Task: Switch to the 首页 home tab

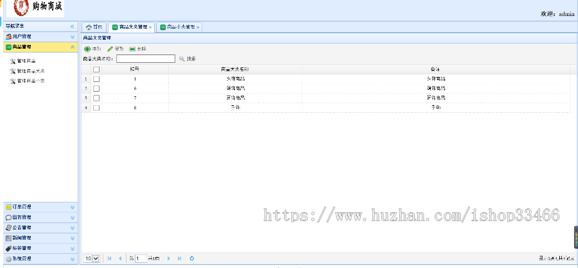Action: [x=94, y=27]
